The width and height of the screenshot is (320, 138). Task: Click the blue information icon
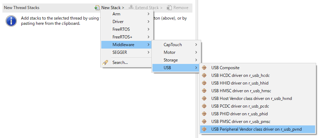coord(11,21)
